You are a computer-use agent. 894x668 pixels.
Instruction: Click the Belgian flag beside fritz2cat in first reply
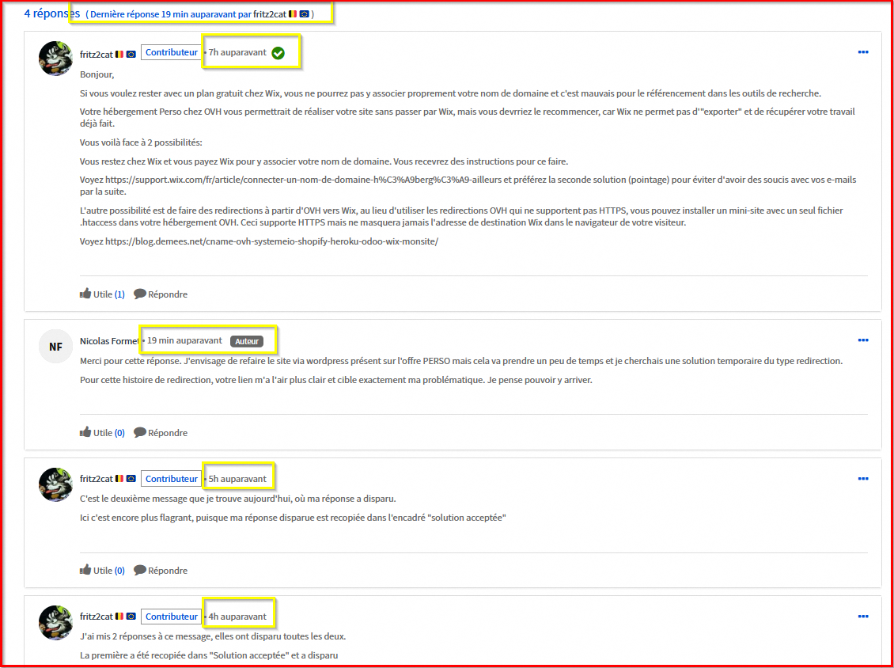[x=119, y=54]
